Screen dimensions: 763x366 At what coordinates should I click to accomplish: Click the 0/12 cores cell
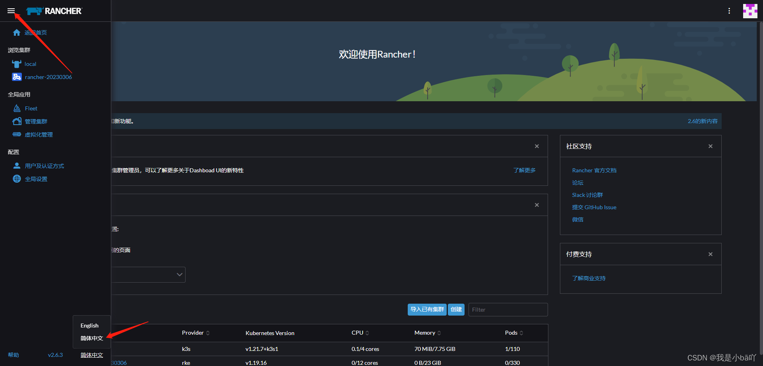pyautogui.click(x=364, y=363)
